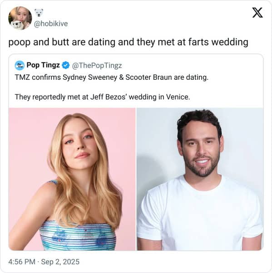Click the Pop Tingz avatar icon
Image resolution: width=272 pixels, height=273 pixels.
(20, 65)
